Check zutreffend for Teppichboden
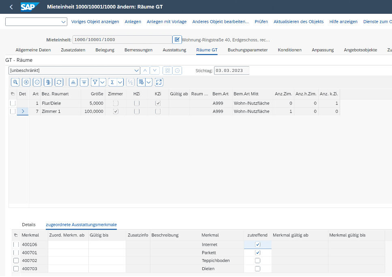Image resolution: width=392 pixels, height=277 pixels. 257,261
